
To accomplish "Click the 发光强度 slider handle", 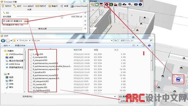I will pos(62,17).
